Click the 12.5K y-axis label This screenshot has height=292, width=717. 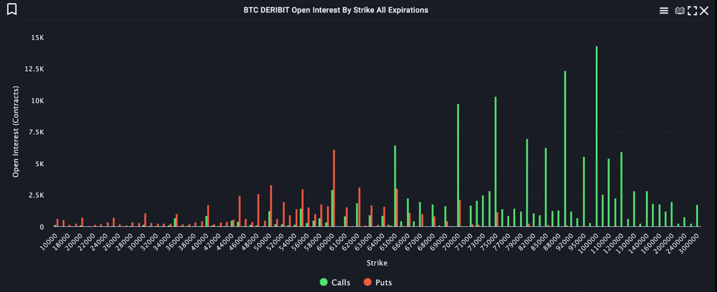click(34, 69)
